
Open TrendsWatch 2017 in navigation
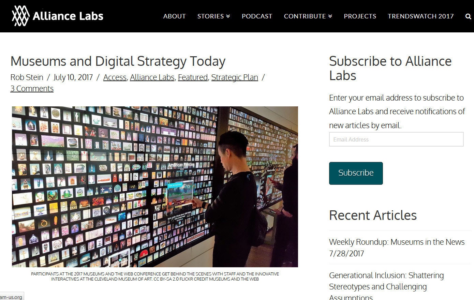point(420,16)
